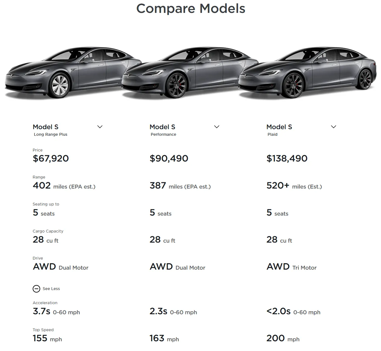Screen dimensions: 381x351
Task: Click the $138,490 price of the Plaid
Action: 287,158
